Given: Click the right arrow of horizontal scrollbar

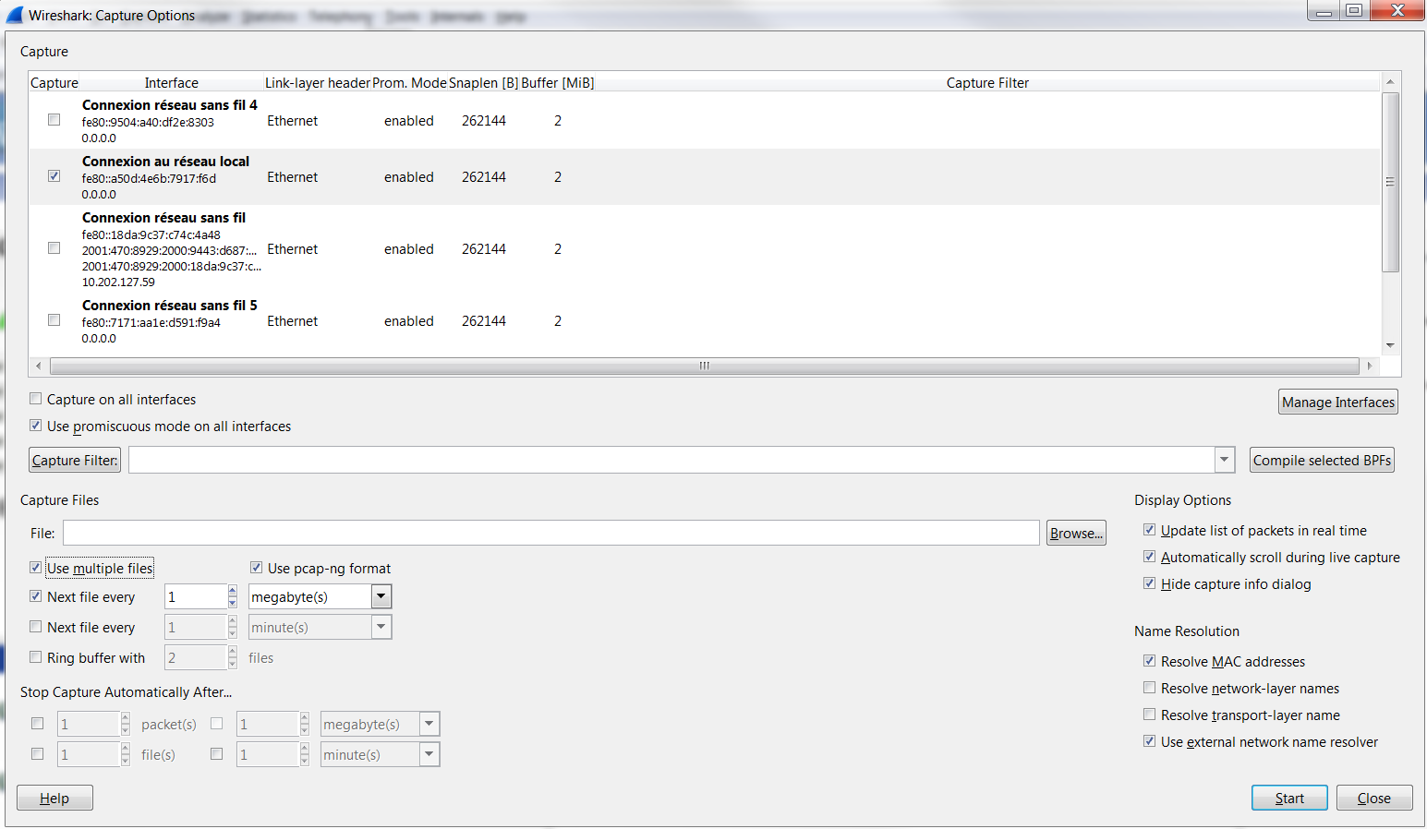Looking at the screenshot, I should pos(1369,366).
